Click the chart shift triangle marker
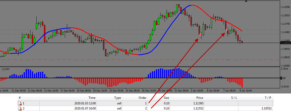This screenshot has width=291, height=111. (x=246, y=1)
